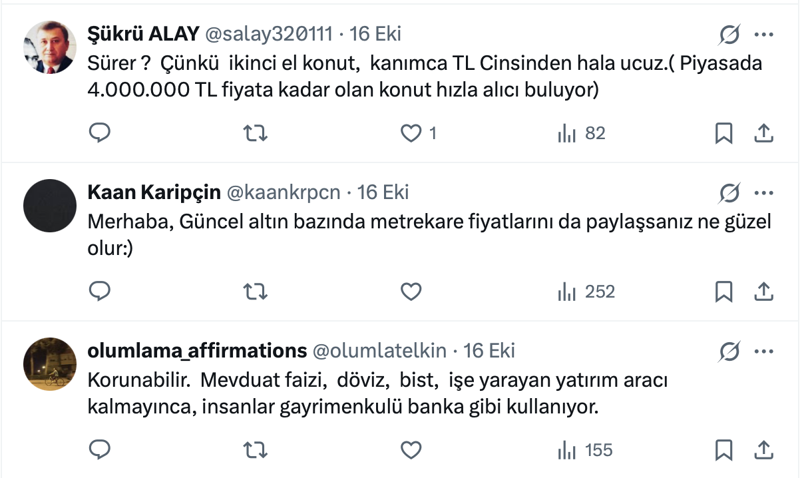The height and width of the screenshot is (478, 808).
Task: Bookmark olumlama_affirmations tweet
Action: [x=723, y=450]
